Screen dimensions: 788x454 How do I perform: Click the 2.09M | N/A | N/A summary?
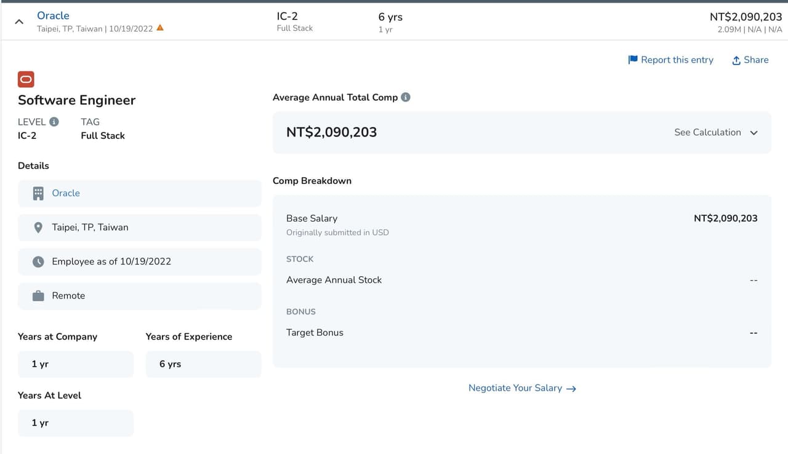pyautogui.click(x=750, y=30)
